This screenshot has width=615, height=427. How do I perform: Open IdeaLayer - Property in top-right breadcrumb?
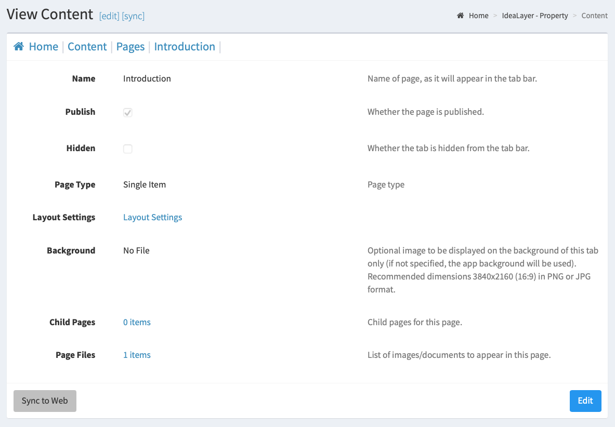point(535,16)
